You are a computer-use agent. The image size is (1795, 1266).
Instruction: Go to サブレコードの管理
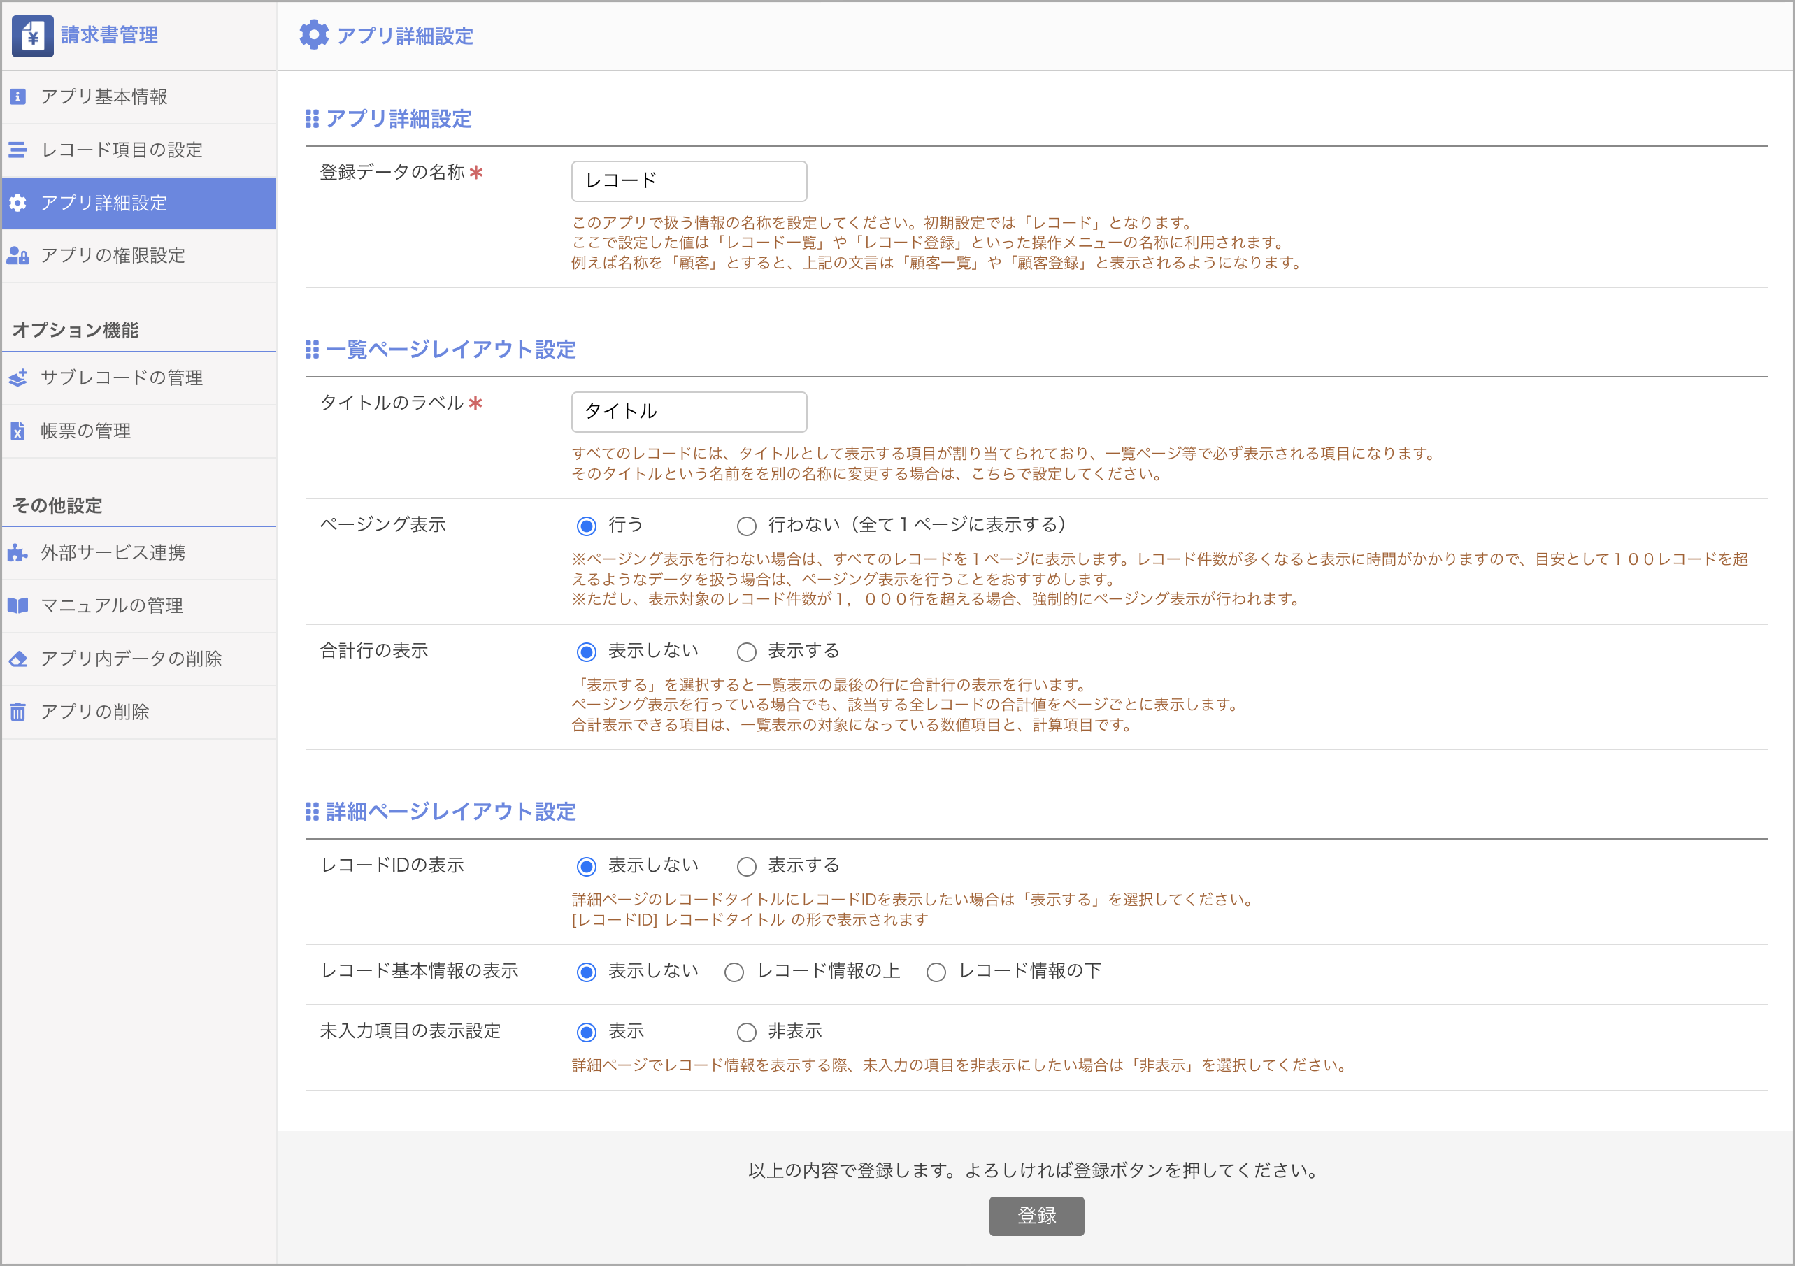coord(139,378)
